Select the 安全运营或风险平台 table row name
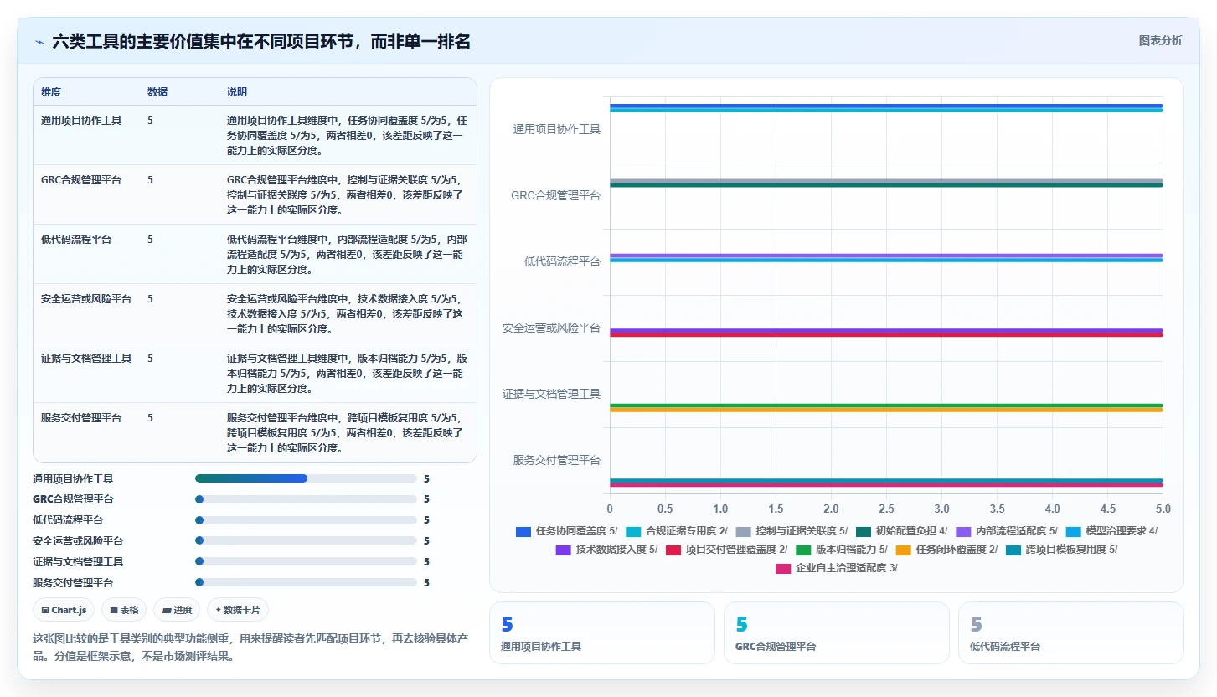Viewport: 1217px width, 697px height. [x=86, y=299]
